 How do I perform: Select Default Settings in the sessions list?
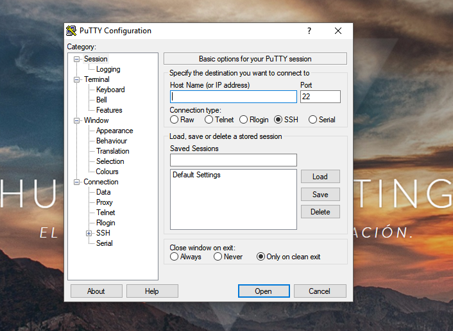196,175
